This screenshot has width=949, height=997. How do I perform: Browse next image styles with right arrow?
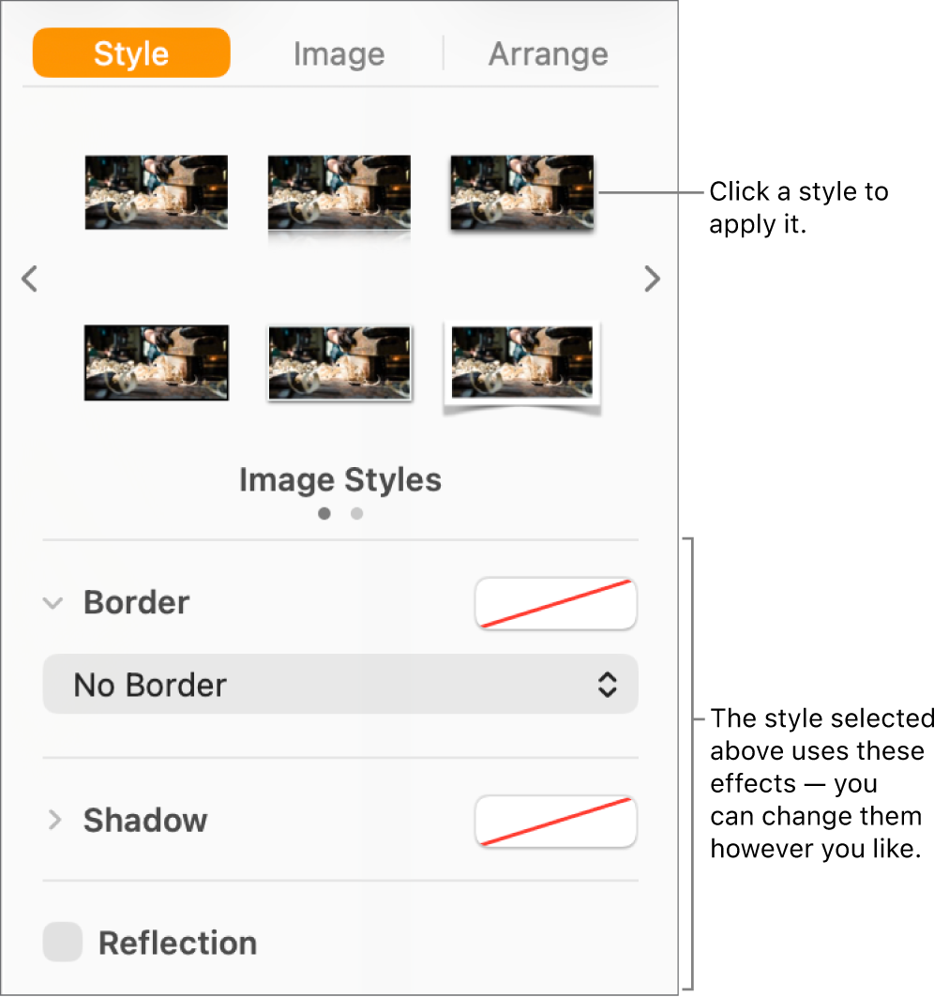tap(653, 279)
